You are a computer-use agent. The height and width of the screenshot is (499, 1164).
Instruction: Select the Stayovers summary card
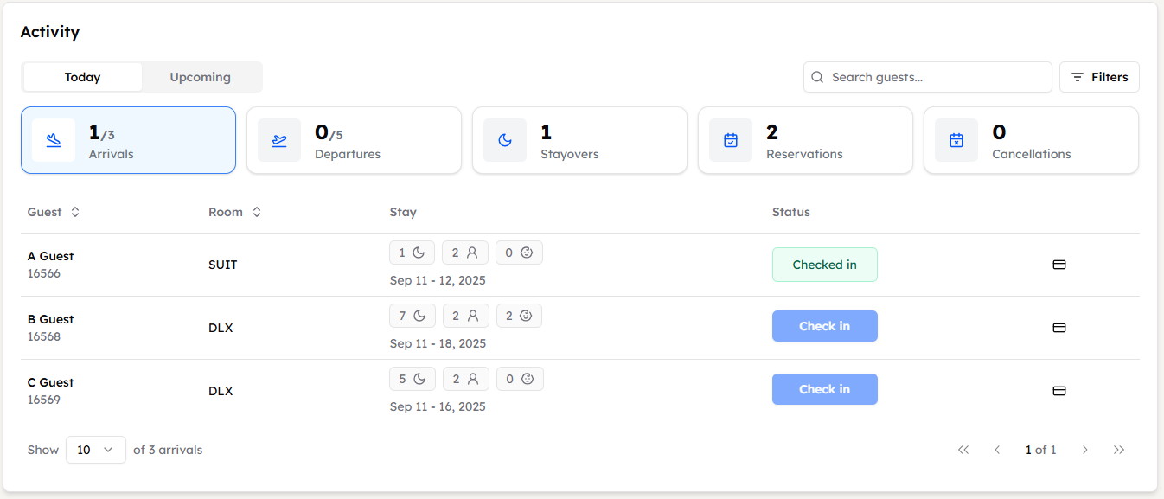(579, 140)
